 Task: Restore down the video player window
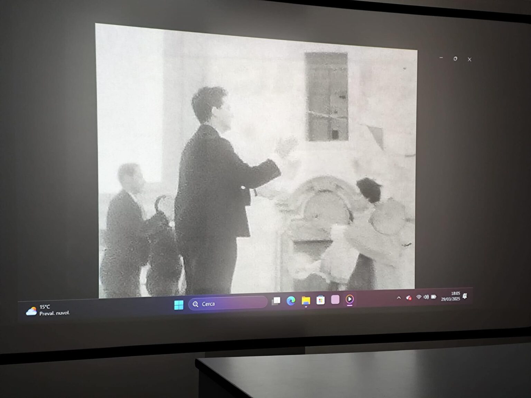tap(455, 59)
